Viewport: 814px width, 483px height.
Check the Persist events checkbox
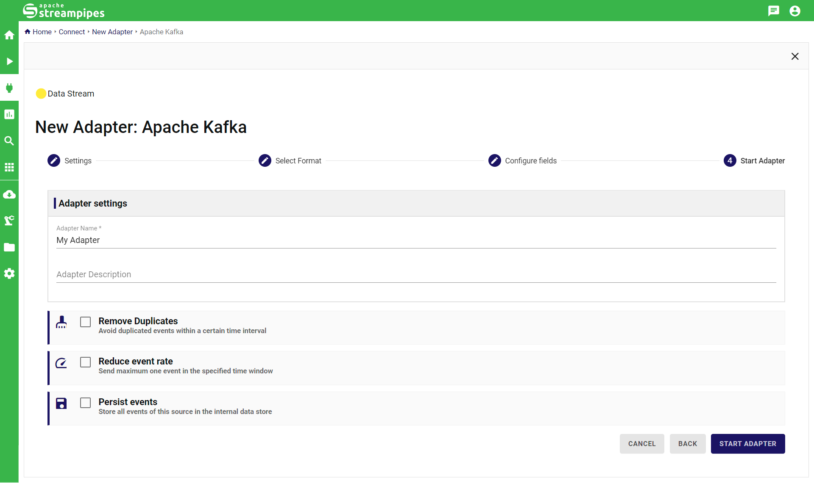(x=86, y=403)
